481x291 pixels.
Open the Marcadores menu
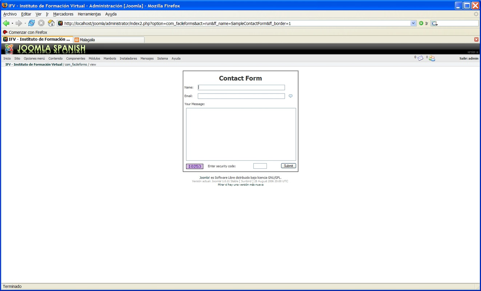coord(63,14)
